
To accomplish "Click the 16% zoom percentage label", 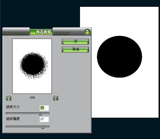I will [32, 97].
